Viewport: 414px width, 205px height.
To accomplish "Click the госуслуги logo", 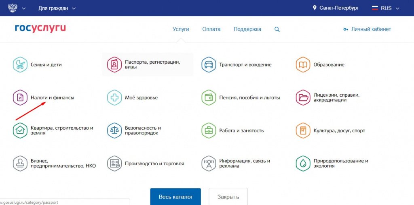I will click(x=40, y=29).
